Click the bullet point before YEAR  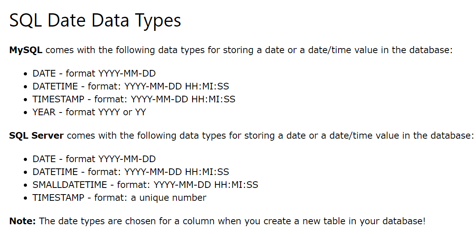pos(25,113)
